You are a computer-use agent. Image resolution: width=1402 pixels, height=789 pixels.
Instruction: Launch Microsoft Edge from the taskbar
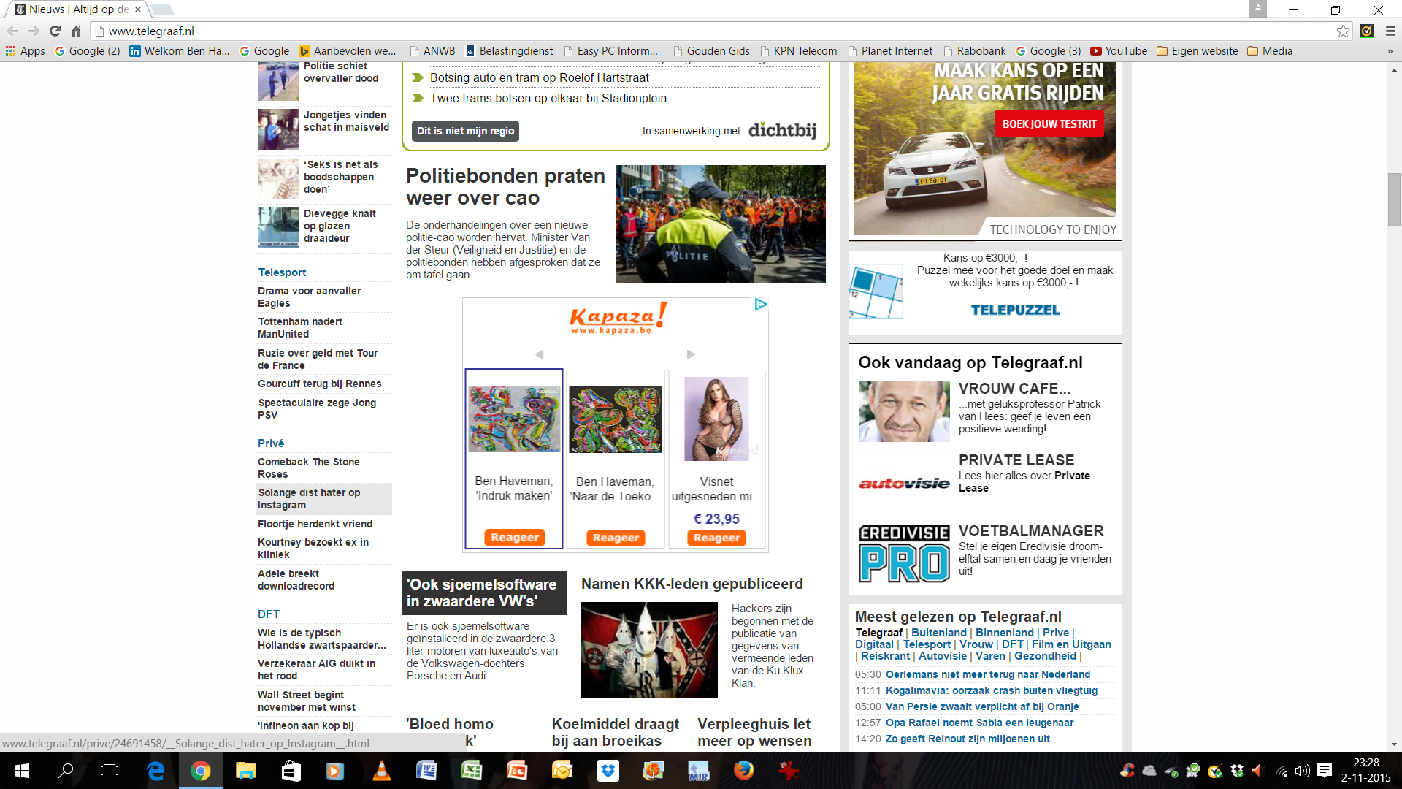pos(156,771)
